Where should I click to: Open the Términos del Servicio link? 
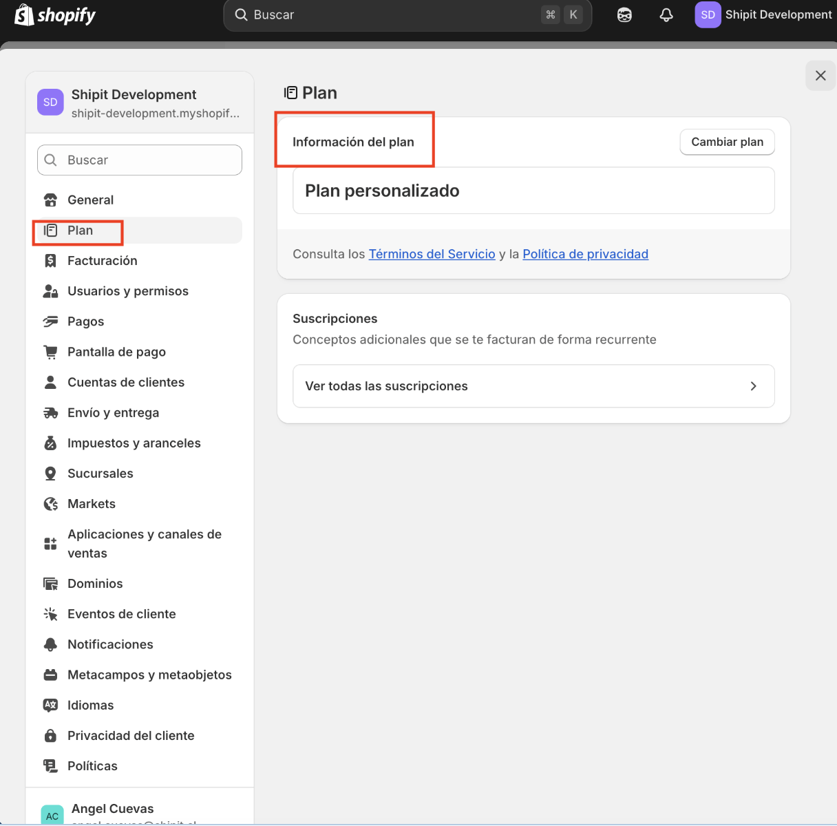point(432,254)
